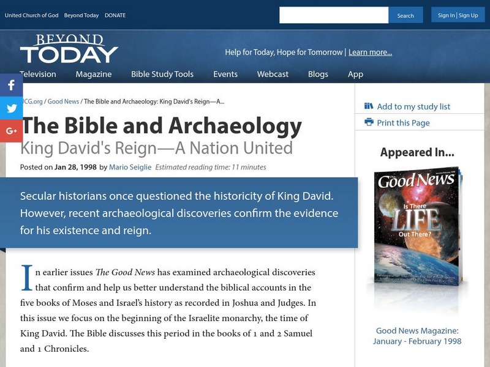Go to the Events section
This screenshot has height=367, width=490.
pos(225,74)
